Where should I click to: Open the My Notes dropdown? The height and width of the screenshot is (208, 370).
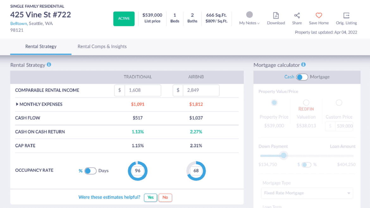click(250, 23)
